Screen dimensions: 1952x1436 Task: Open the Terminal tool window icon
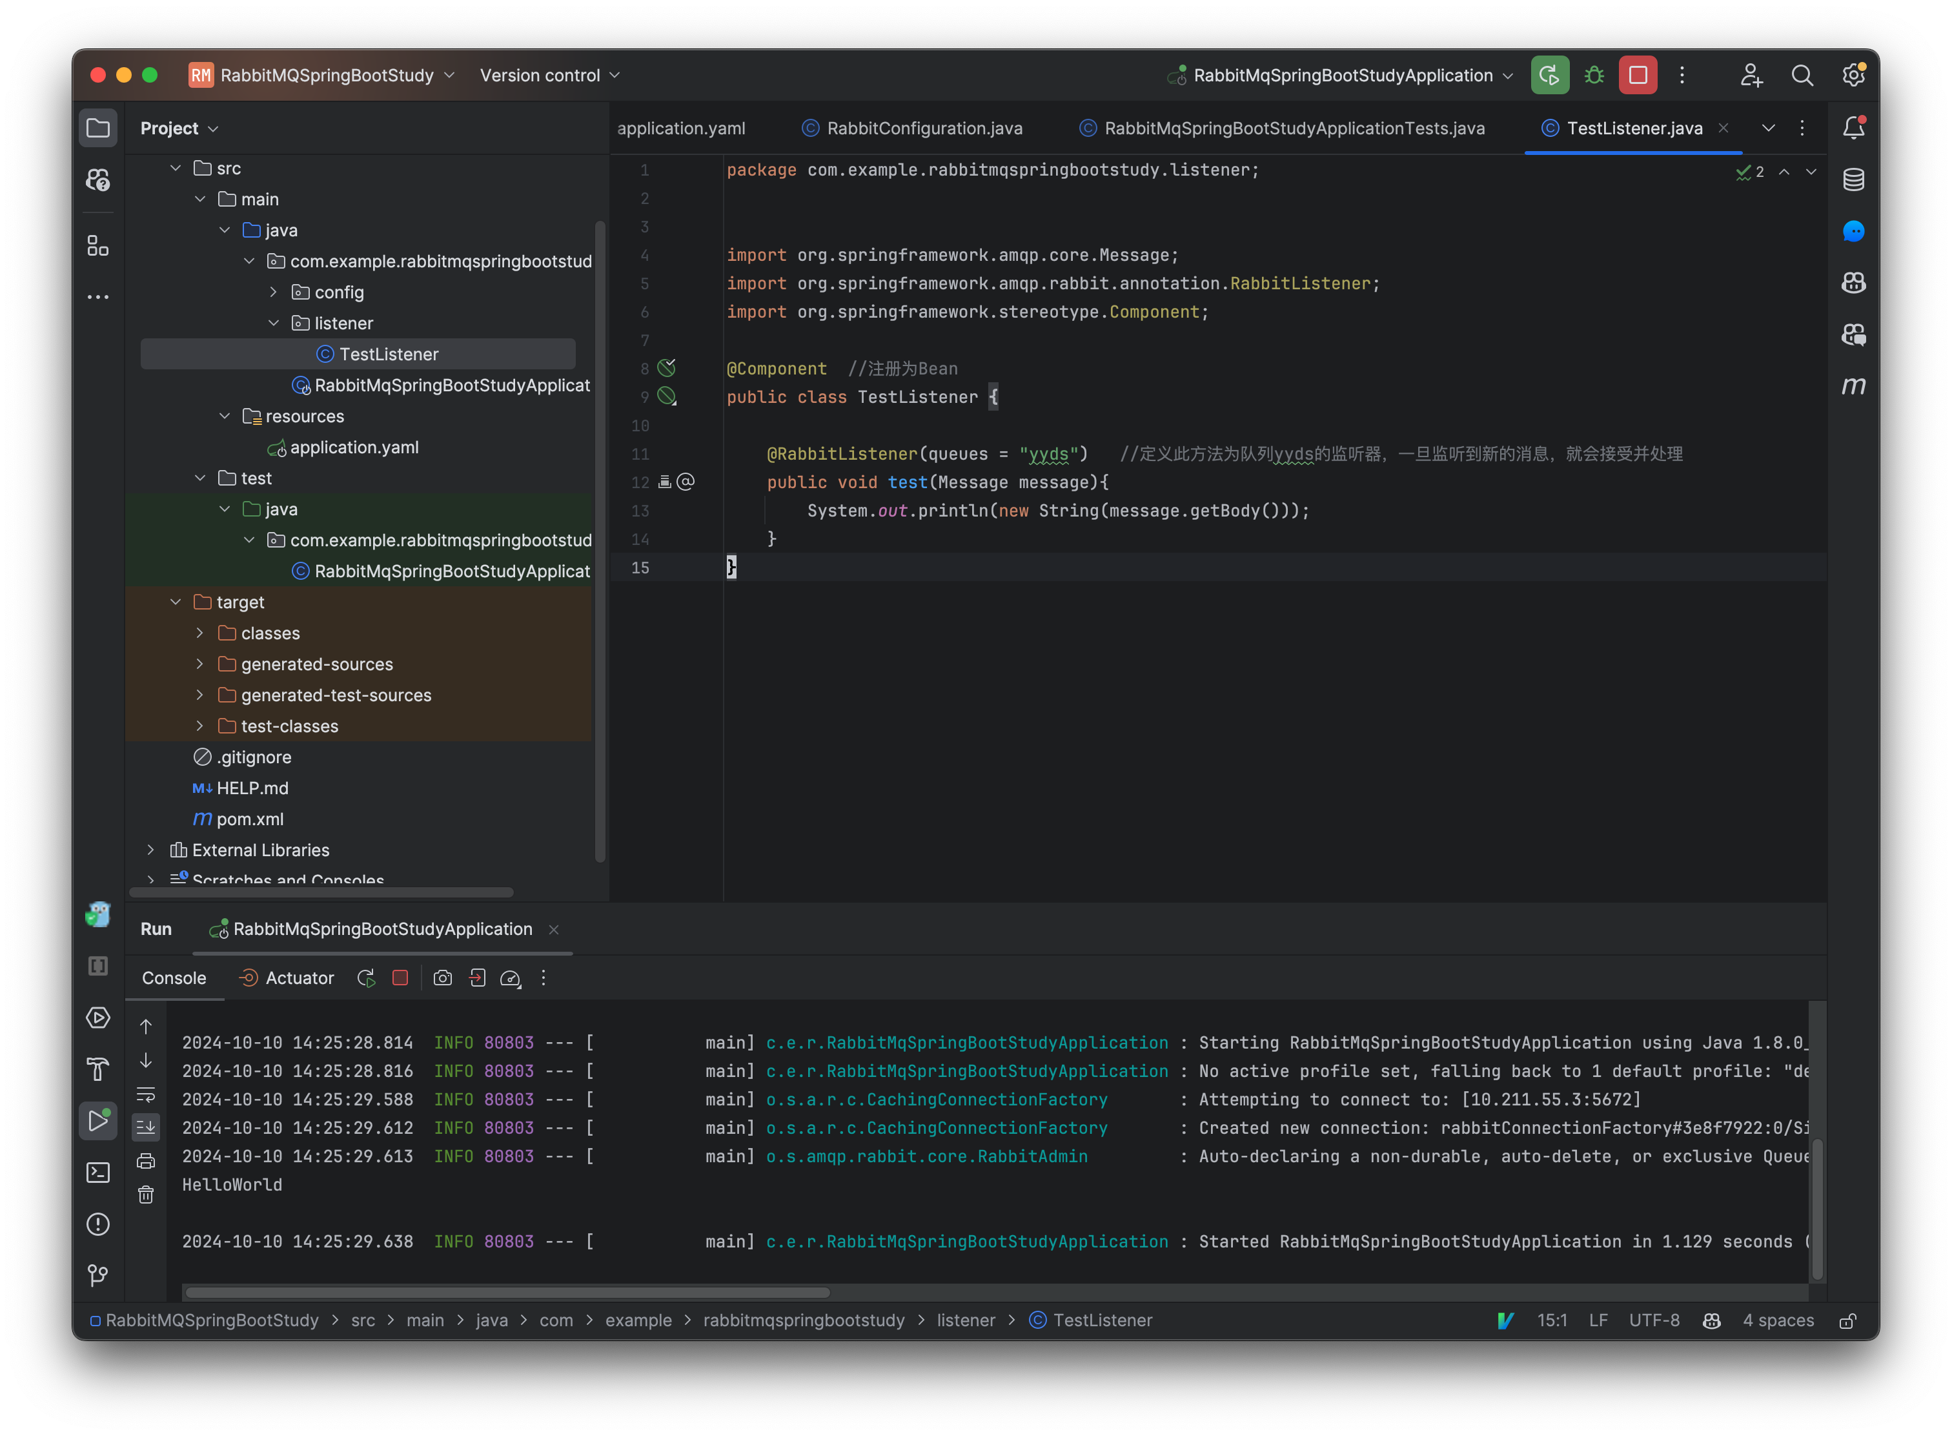click(98, 1173)
